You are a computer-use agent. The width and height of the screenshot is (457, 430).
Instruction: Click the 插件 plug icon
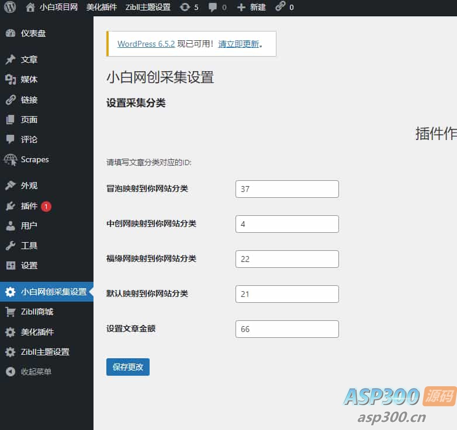point(11,206)
